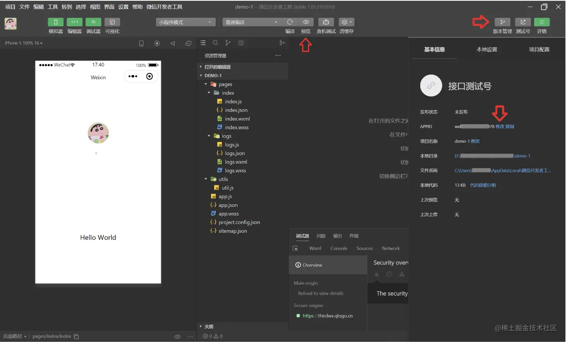
Task: Click the simulator record icon
Action: pos(157,43)
